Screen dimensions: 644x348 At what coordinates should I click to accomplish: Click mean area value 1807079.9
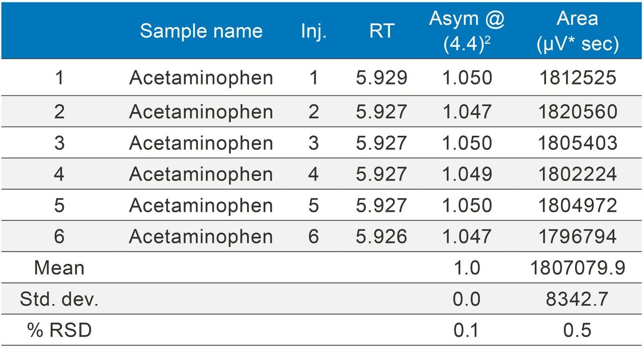tap(577, 268)
